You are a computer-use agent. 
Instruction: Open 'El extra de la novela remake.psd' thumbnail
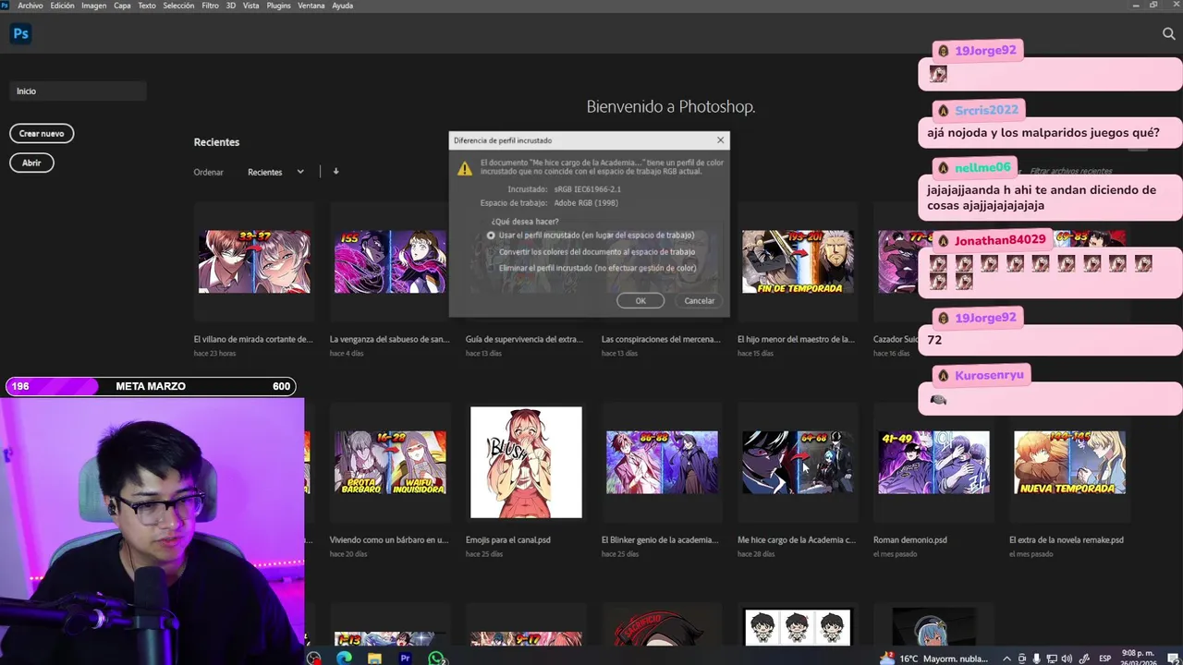pos(1069,463)
